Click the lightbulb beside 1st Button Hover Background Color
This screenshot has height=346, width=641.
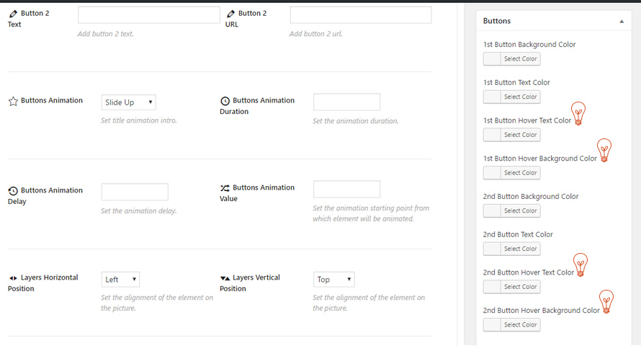[604, 150]
